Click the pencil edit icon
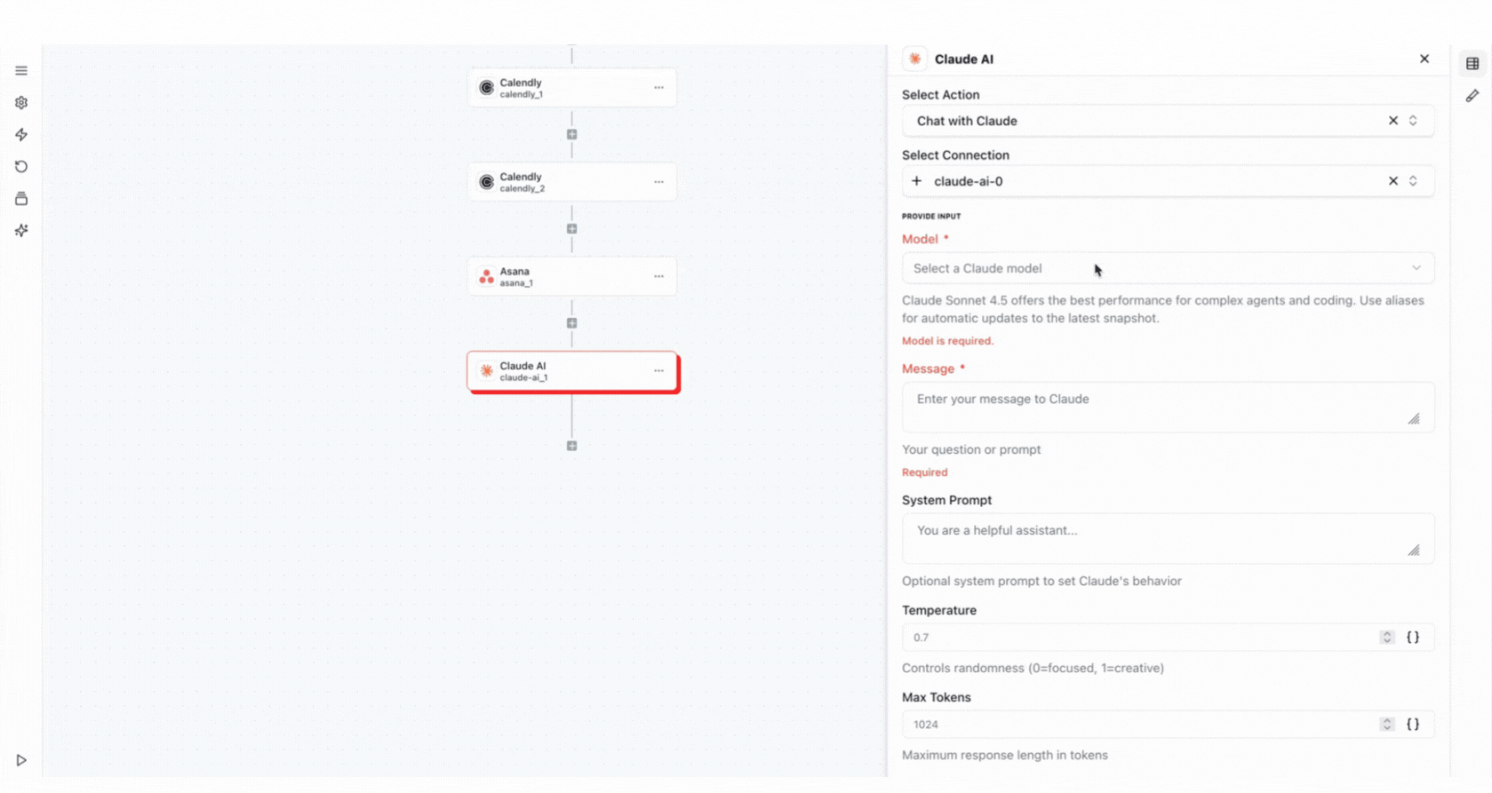Image resolution: width=1492 pixels, height=793 pixels. (x=1472, y=96)
